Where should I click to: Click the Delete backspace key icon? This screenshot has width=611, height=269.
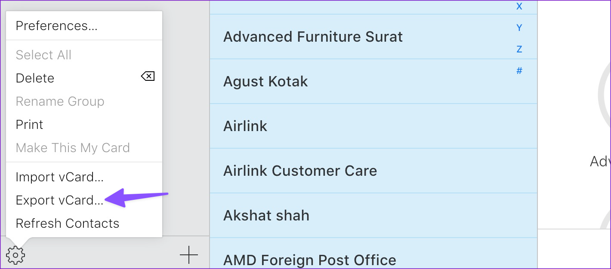tap(148, 76)
